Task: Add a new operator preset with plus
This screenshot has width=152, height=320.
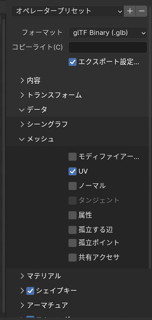Action: pyautogui.click(x=130, y=11)
